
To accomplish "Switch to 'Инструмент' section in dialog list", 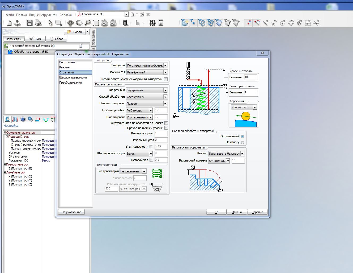I will [75, 62].
